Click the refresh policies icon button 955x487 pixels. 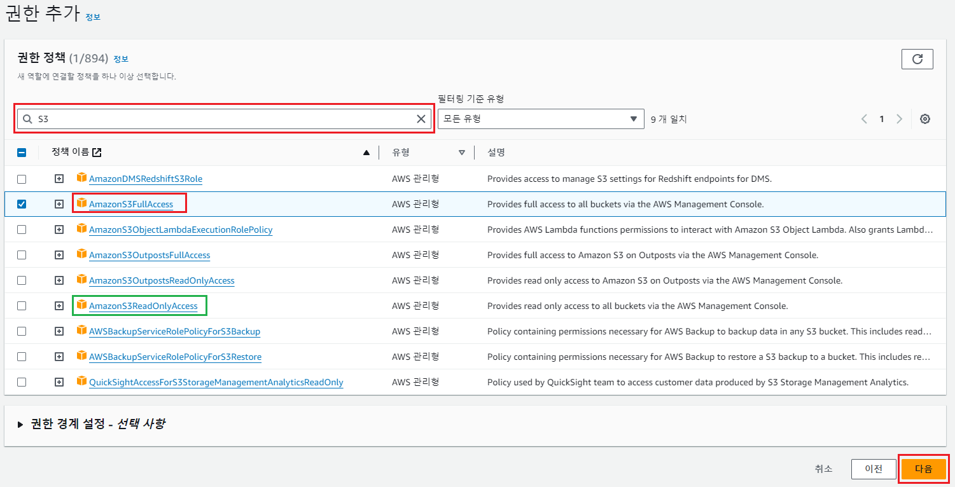tap(917, 59)
